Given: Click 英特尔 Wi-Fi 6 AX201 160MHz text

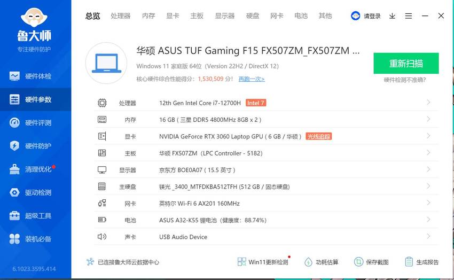Looking at the screenshot, I should [x=199, y=204].
